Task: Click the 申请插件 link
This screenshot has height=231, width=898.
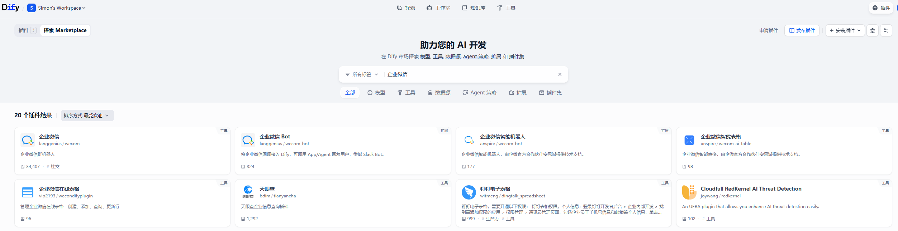Action: coord(769,30)
